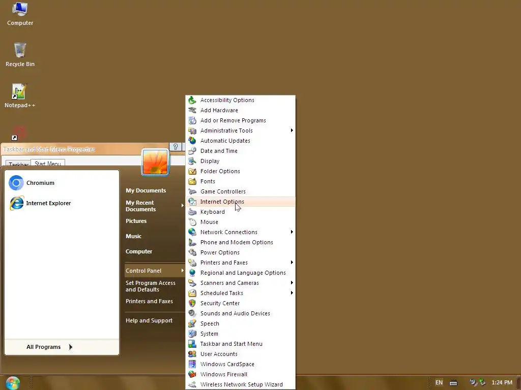Select Taskbar and Start Menu entry
The image size is (521, 390).
240,344
